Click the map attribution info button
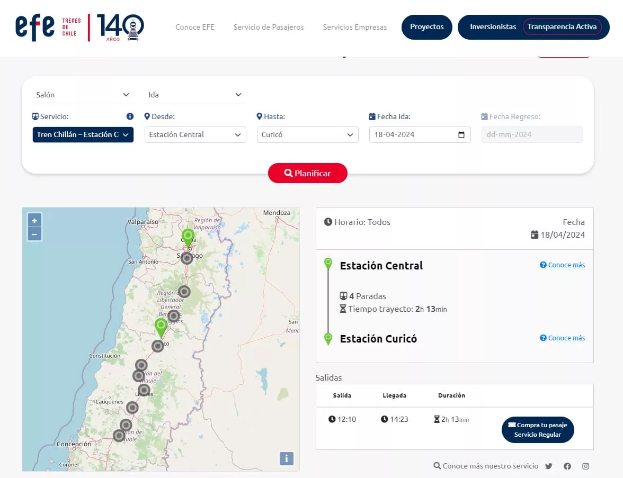The image size is (623, 478). (287, 458)
